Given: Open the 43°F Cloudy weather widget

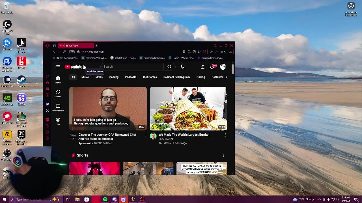Looking at the screenshot, I should point(303,199).
